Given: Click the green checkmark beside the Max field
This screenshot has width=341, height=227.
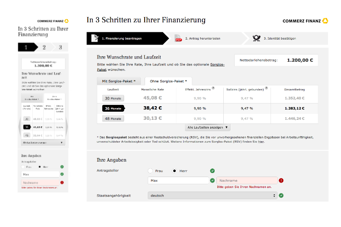Looking at the screenshot, I should click(212, 181).
